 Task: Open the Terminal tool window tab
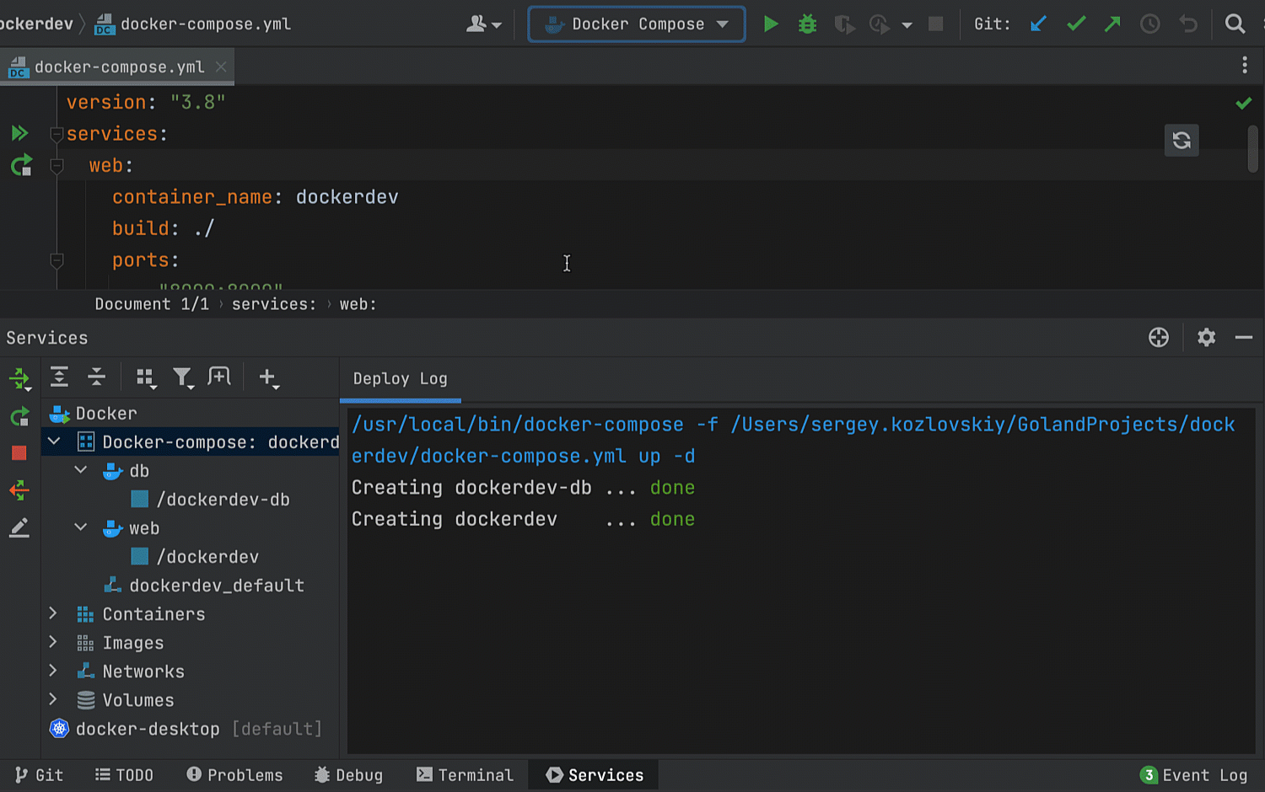tap(465, 775)
